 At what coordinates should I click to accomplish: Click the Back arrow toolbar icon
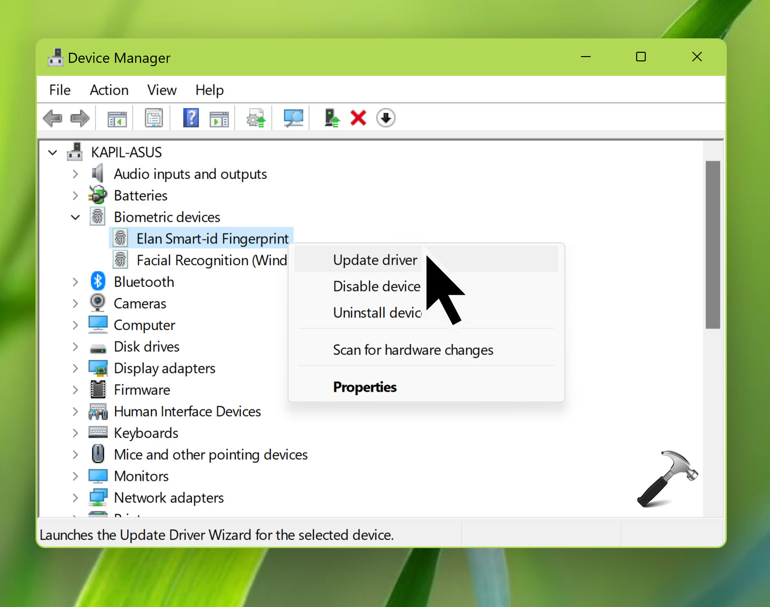pyautogui.click(x=52, y=118)
